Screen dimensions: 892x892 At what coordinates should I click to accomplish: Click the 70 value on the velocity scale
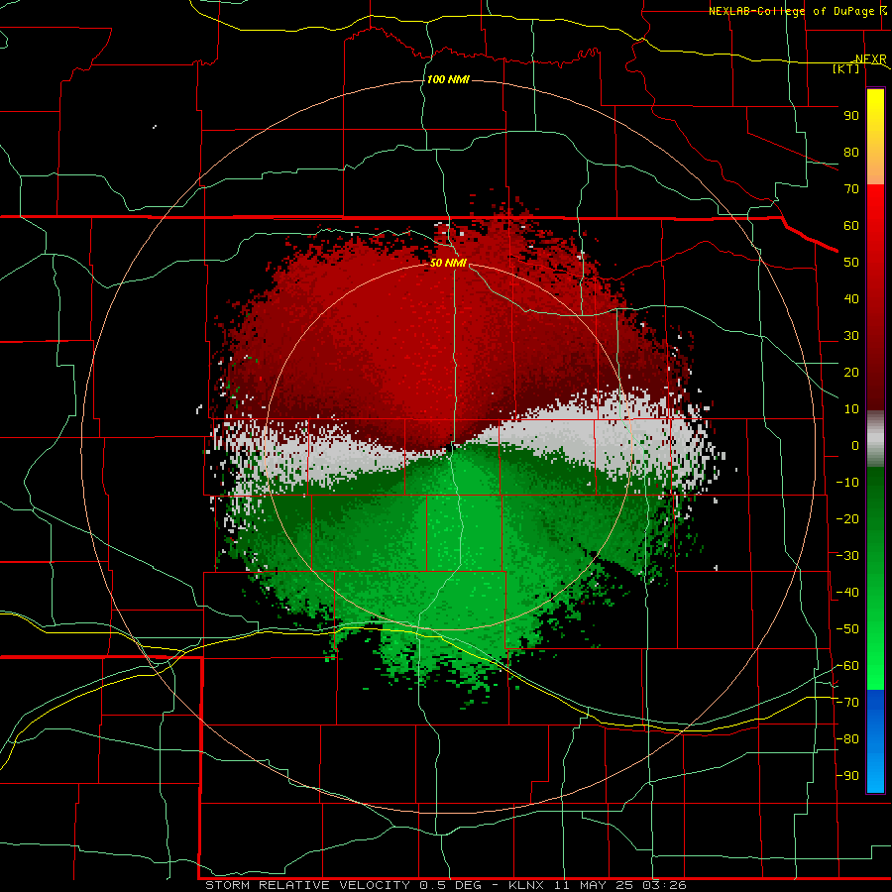[851, 189]
